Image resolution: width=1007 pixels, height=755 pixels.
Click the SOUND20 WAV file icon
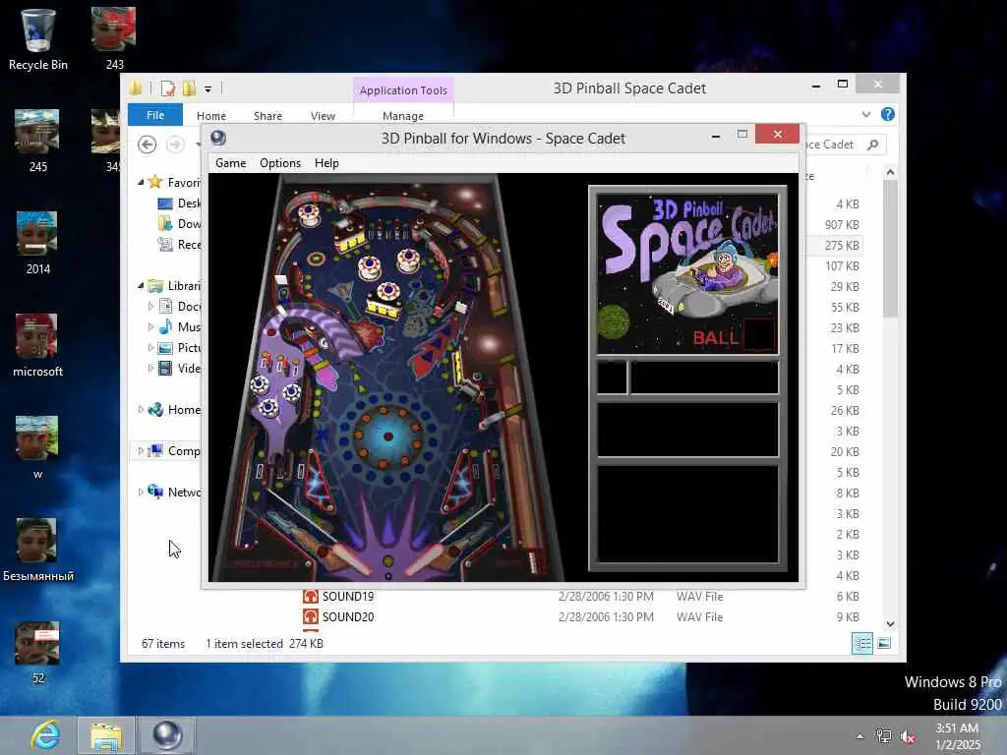click(310, 617)
